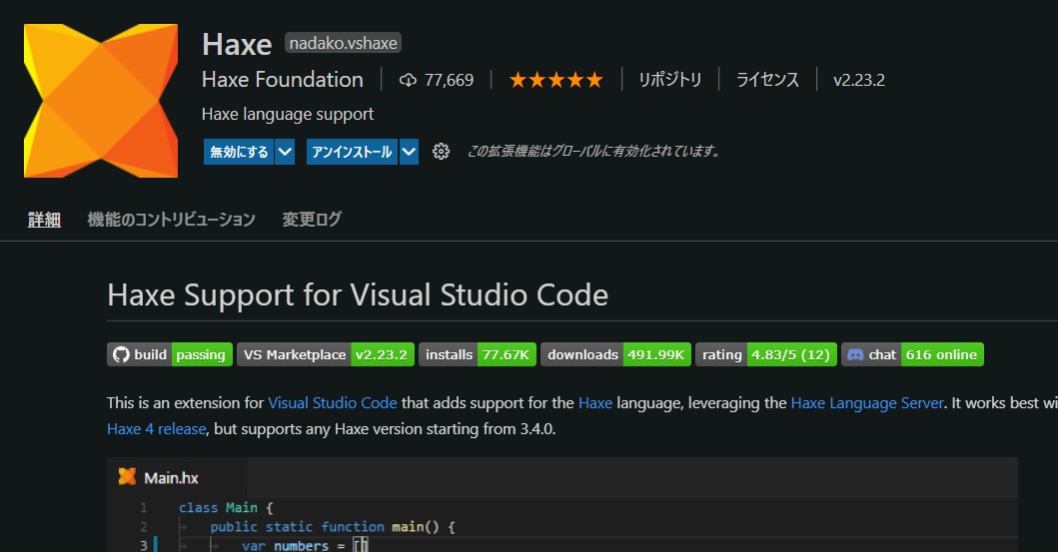Click the VS Marketplace v2.23.2 badge
The height and width of the screenshot is (552, 1058).
[326, 354]
